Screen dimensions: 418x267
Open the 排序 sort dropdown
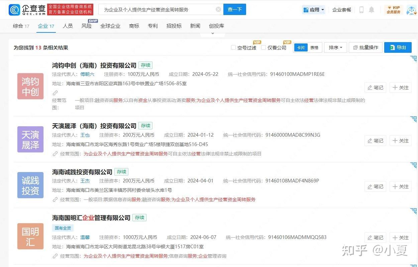(x=335, y=47)
